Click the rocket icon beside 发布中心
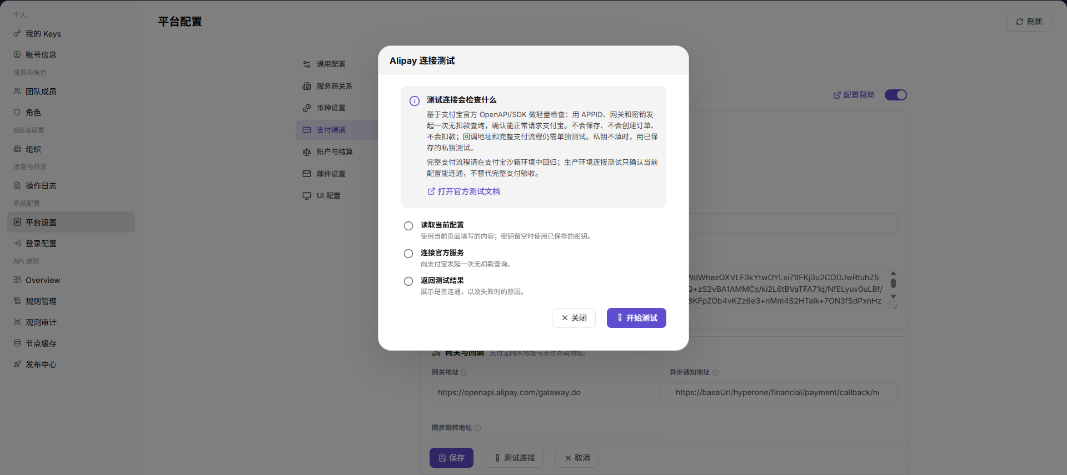 coord(17,364)
